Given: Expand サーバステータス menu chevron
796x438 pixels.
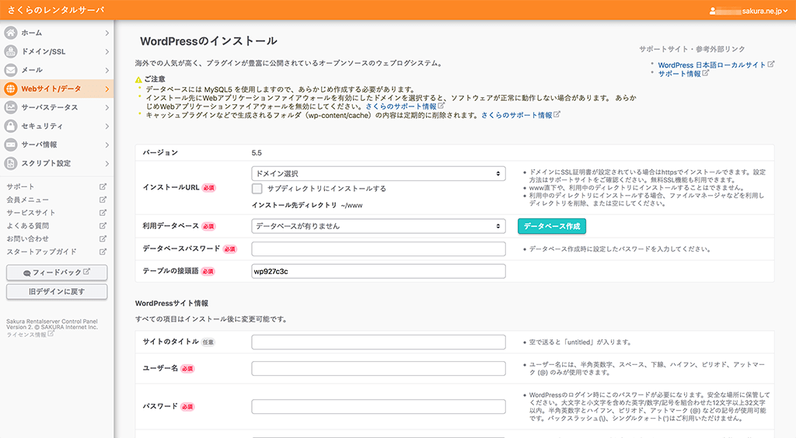Looking at the screenshot, I should pyautogui.click(x=107, y=107).
